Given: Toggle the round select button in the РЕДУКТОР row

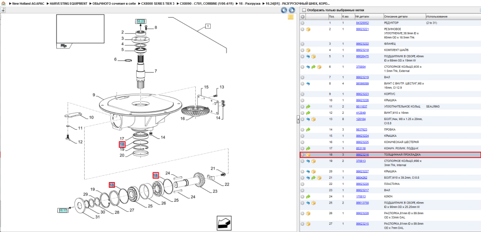Looking at the screenshot, I should (x=303, y=23).
